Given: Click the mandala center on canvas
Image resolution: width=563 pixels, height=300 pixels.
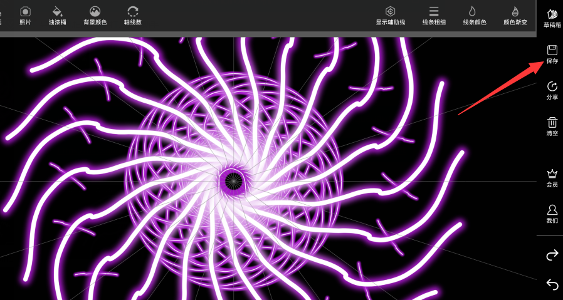Looking at the screenshot, I should [233, 180].
